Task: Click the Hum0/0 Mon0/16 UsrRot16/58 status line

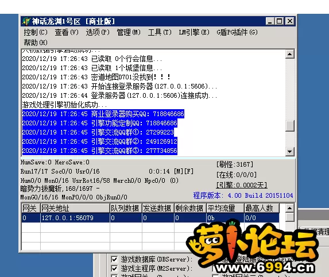Action: coord(99,180)
